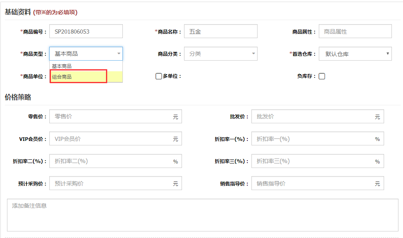Focus the 商品名称 field containing 五金

tap(221, 32)
